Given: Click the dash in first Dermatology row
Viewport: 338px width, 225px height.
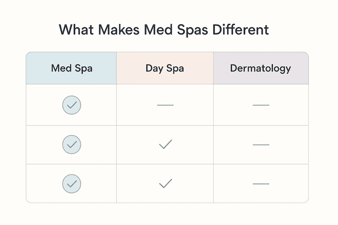Looking at the screenshot, I should tap(261, 105).
